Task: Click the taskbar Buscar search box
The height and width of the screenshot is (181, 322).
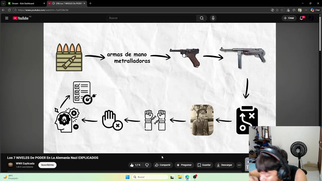Action: 150,177
